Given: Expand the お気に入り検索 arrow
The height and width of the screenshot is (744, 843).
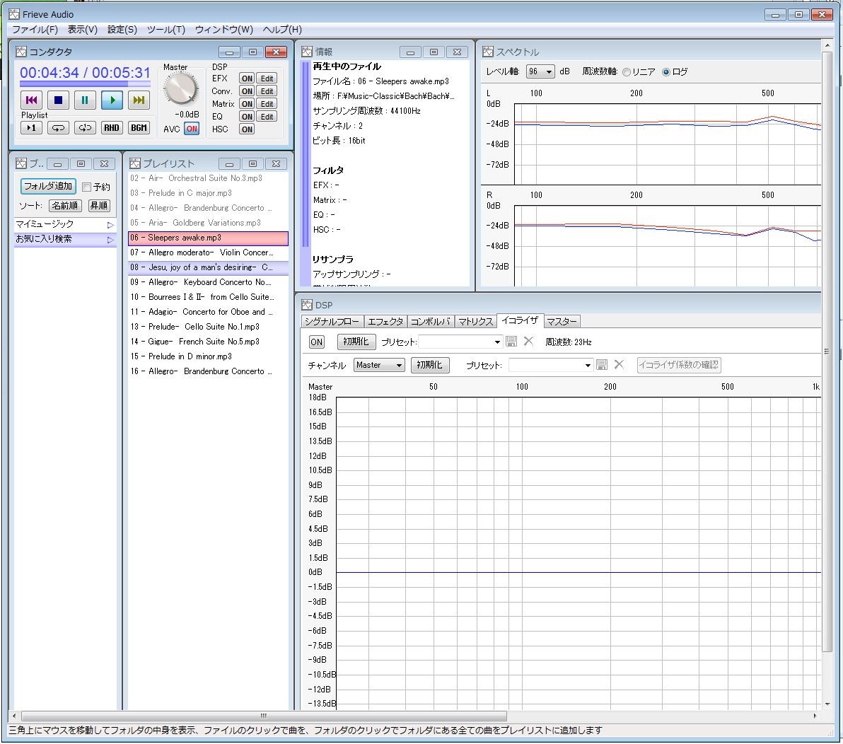Looking at the screenshot, I should click(110, 240).
